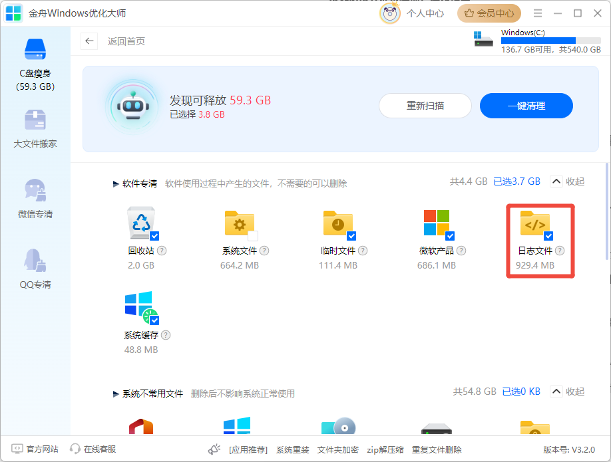
Task: Click help icon next to 系统文件
Action: pos(264,251)
